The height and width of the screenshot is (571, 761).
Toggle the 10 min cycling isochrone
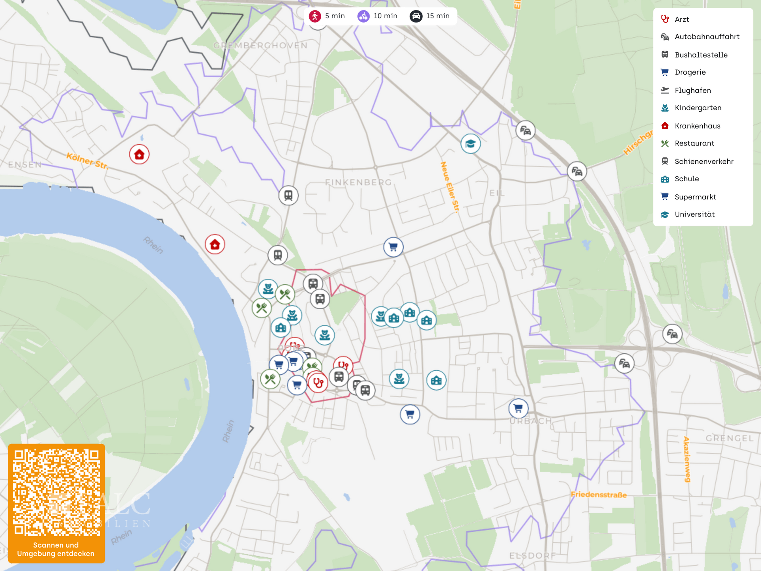click(378, 16)
